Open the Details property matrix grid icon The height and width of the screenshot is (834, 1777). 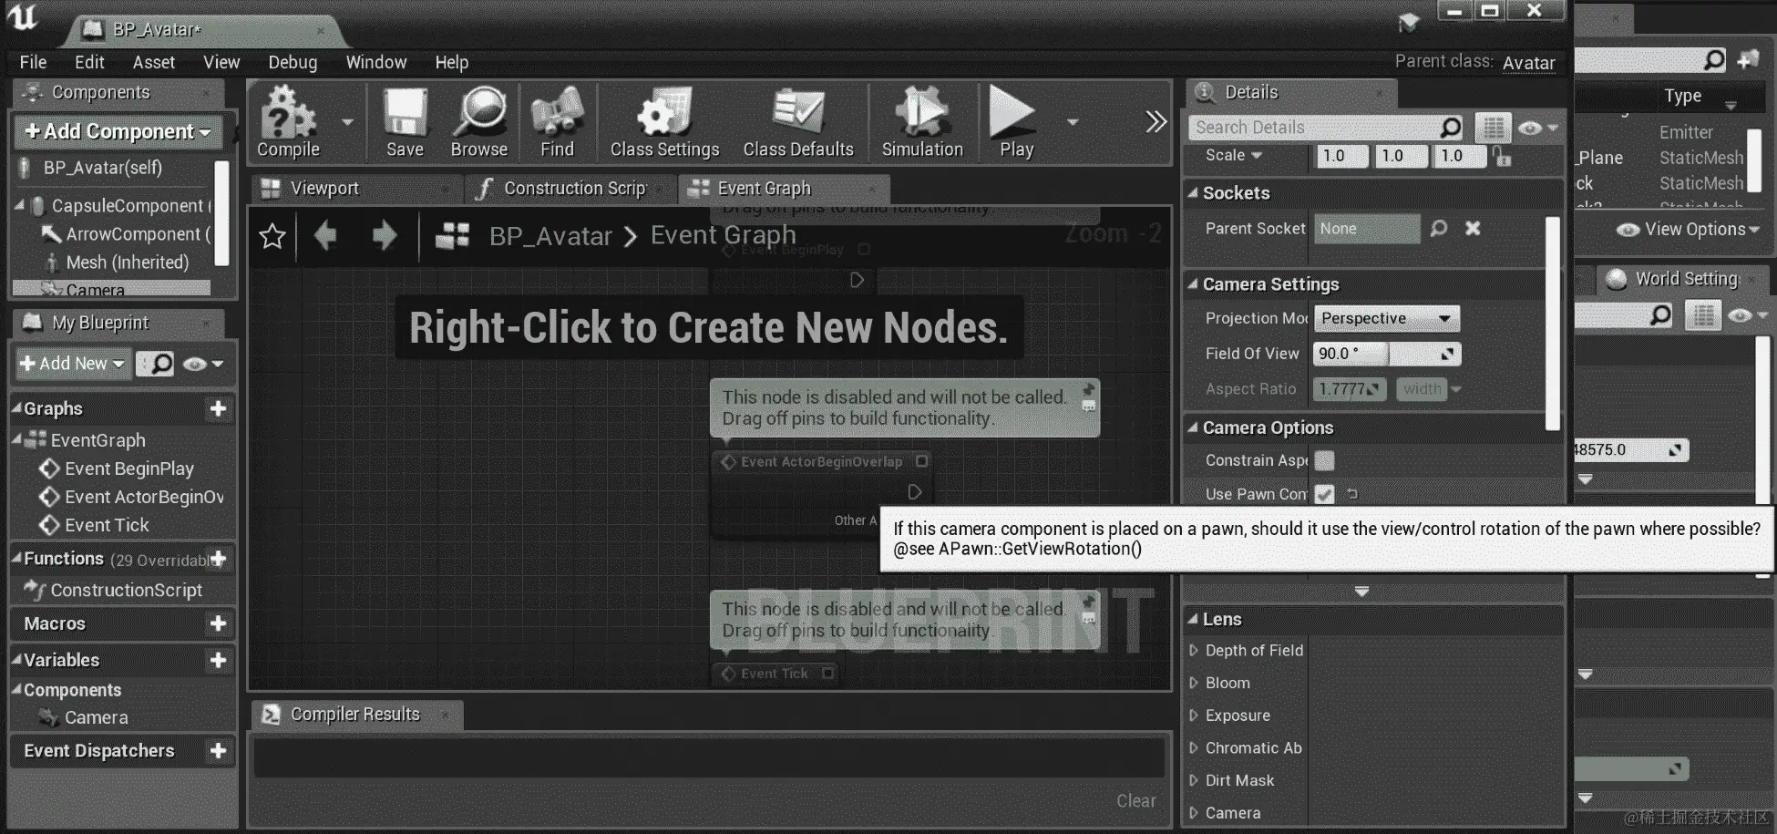click(x=1493, y=128)
